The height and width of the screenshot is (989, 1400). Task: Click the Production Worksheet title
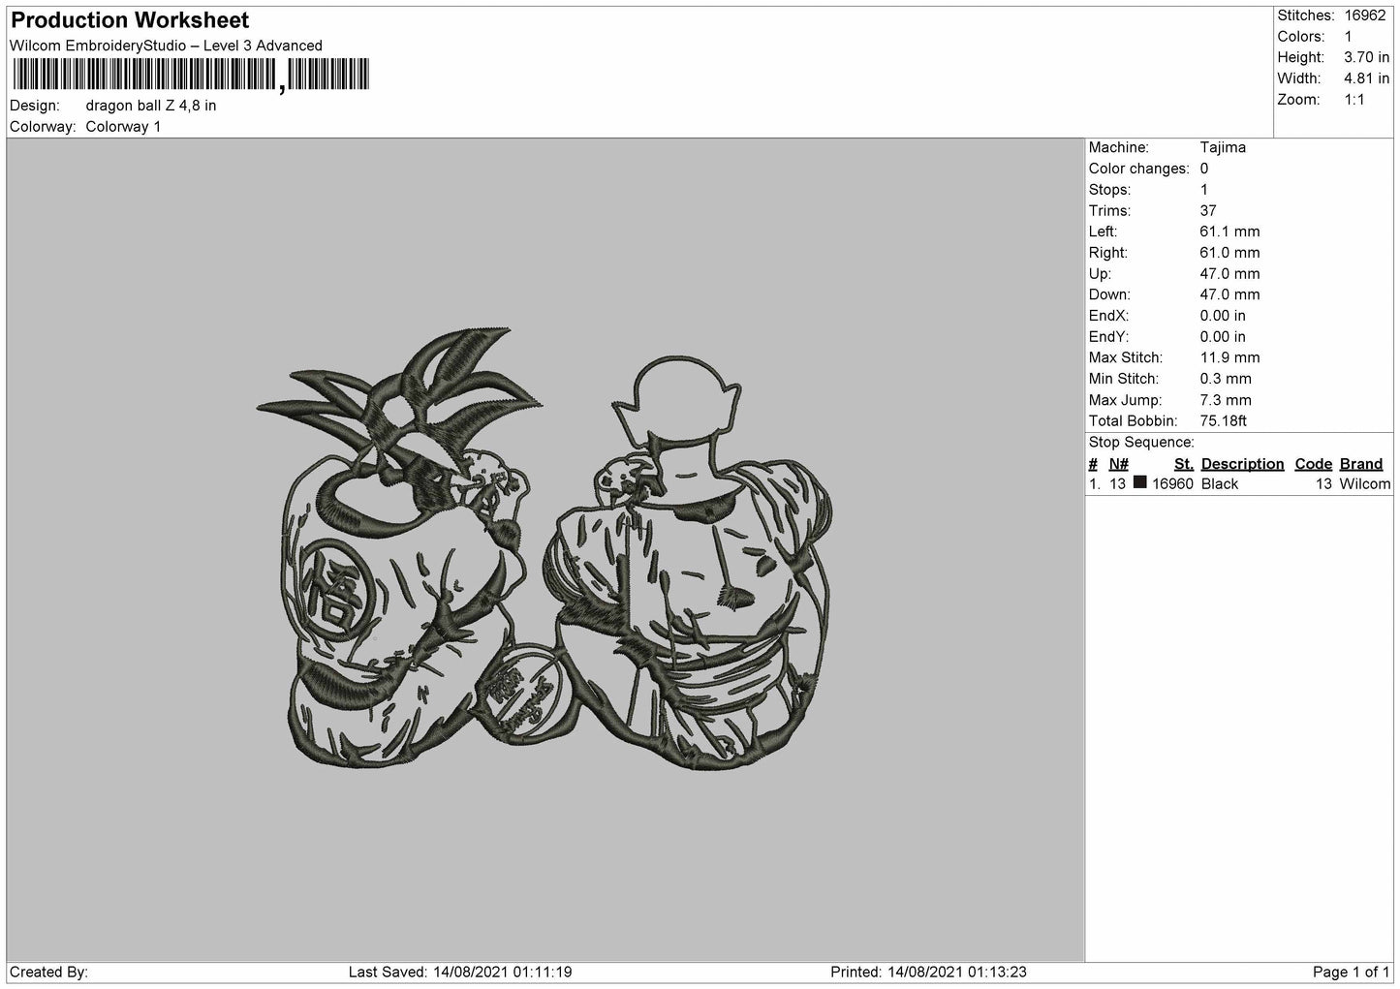(130, 20)
